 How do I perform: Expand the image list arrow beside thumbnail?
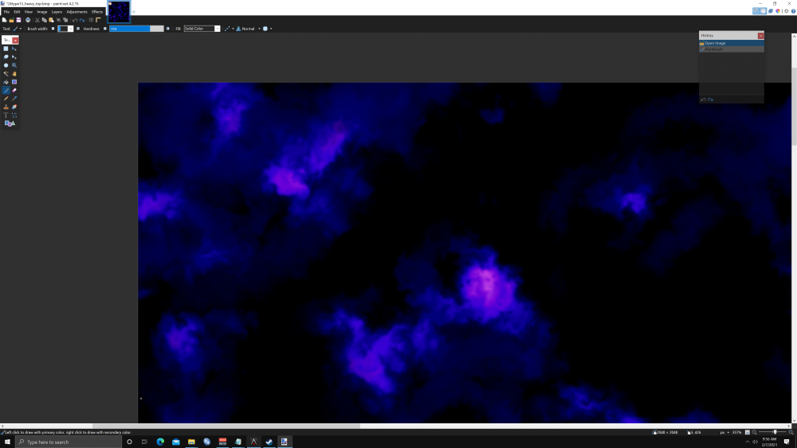[134, 12]
